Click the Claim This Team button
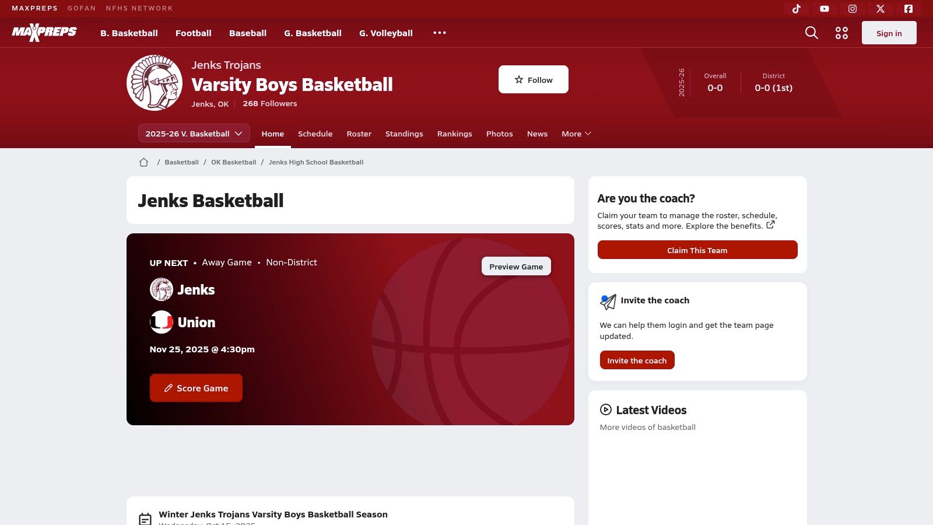 (697, 250)
